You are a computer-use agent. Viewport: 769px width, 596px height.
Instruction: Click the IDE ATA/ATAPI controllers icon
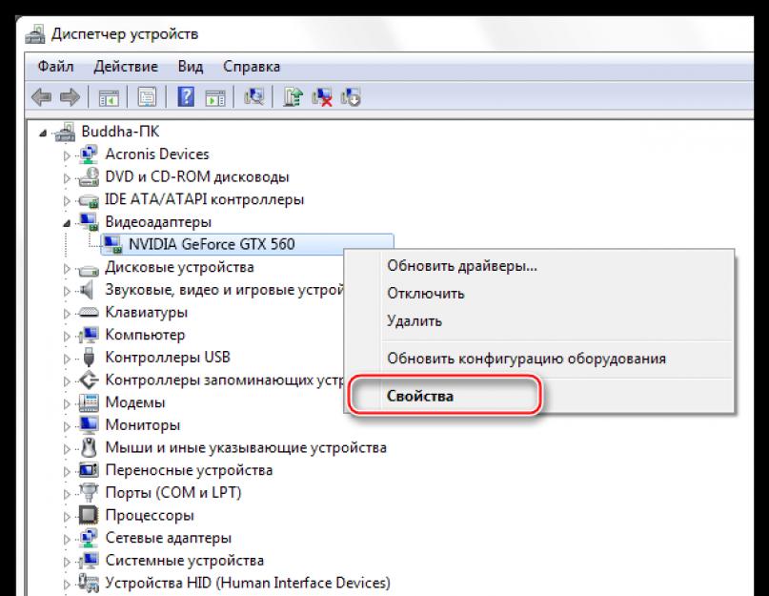coord(89,200)
